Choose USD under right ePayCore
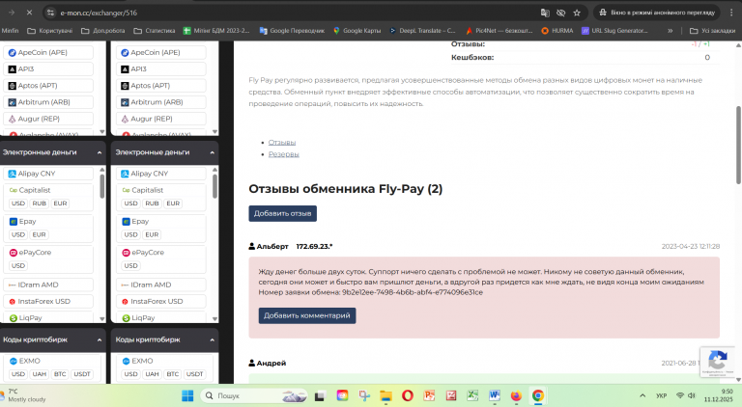This screenshot has height=407, width=742. coord(130,266)
